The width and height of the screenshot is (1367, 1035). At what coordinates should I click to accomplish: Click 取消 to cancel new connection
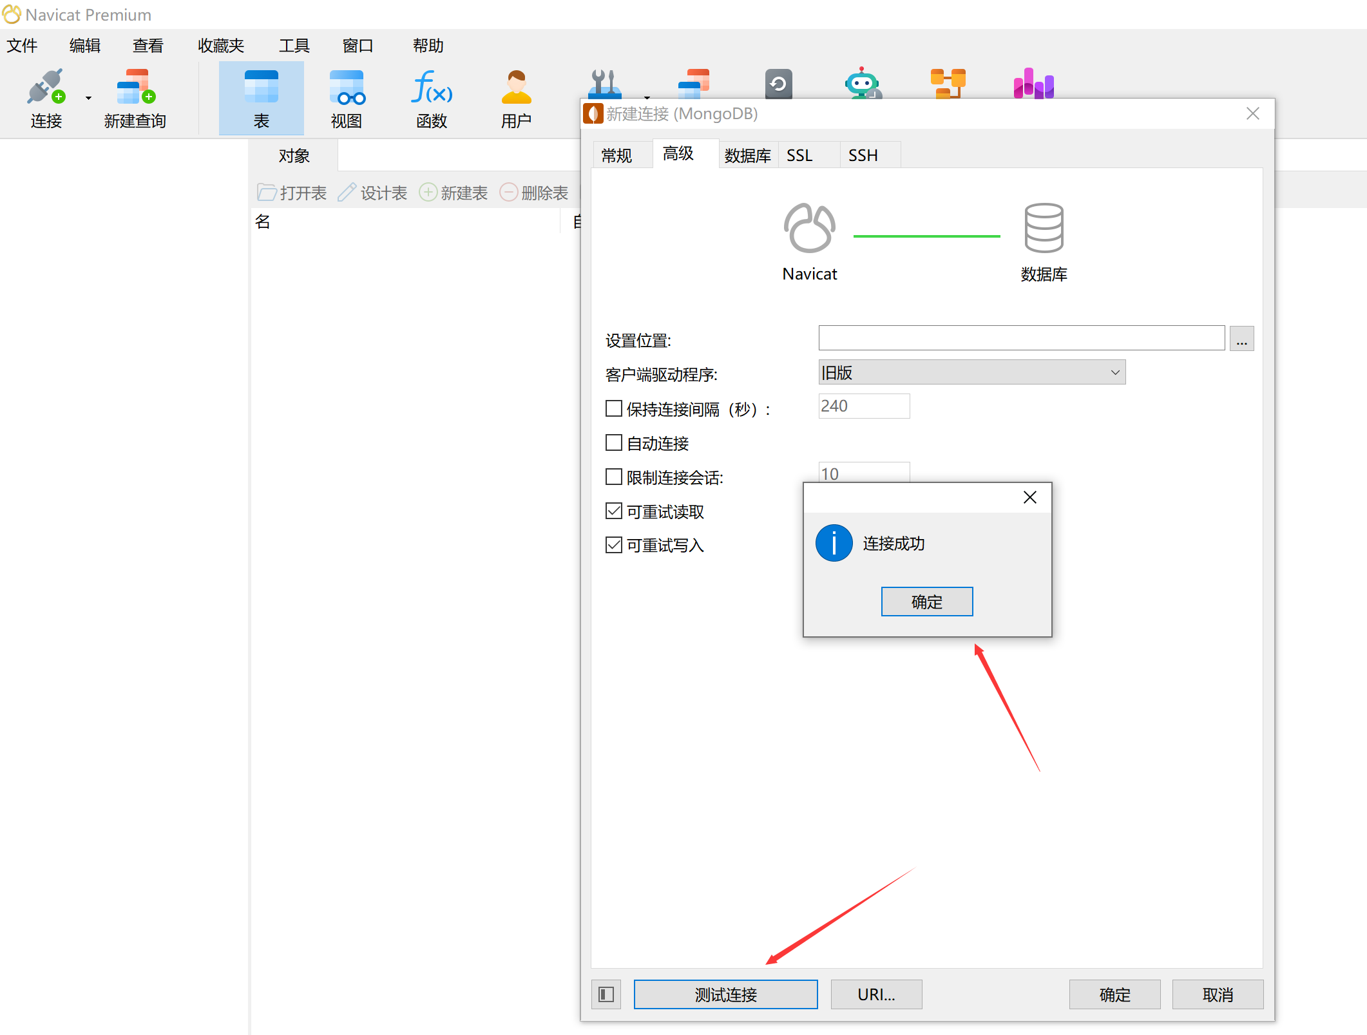coord(1218,994)
